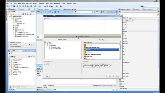Switch to composite.xml editor tab
Image resolution: width=165 pixels, height=93 pixels.
pos(56,9)
